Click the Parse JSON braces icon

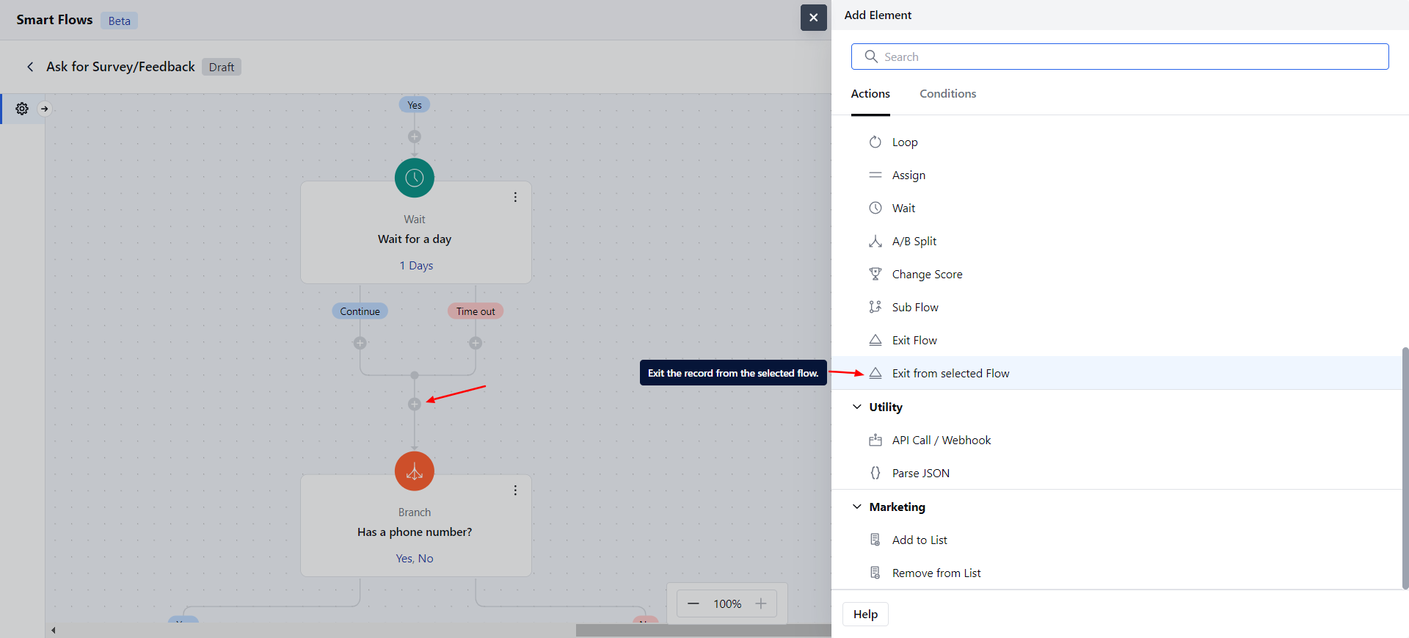coord(875,473)
